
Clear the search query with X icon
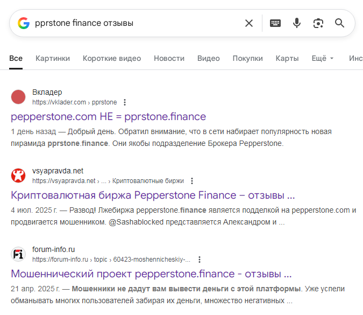tap(249, 23)
